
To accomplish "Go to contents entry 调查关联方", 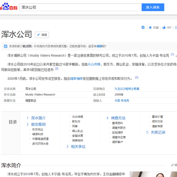I will (x=119, y=128).
